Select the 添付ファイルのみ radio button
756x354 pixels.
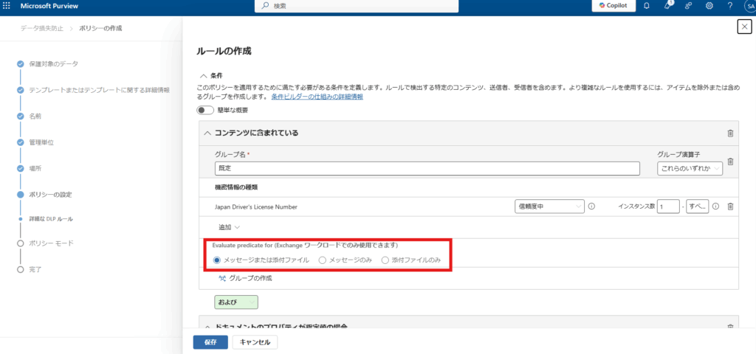(x=385, y=260)
